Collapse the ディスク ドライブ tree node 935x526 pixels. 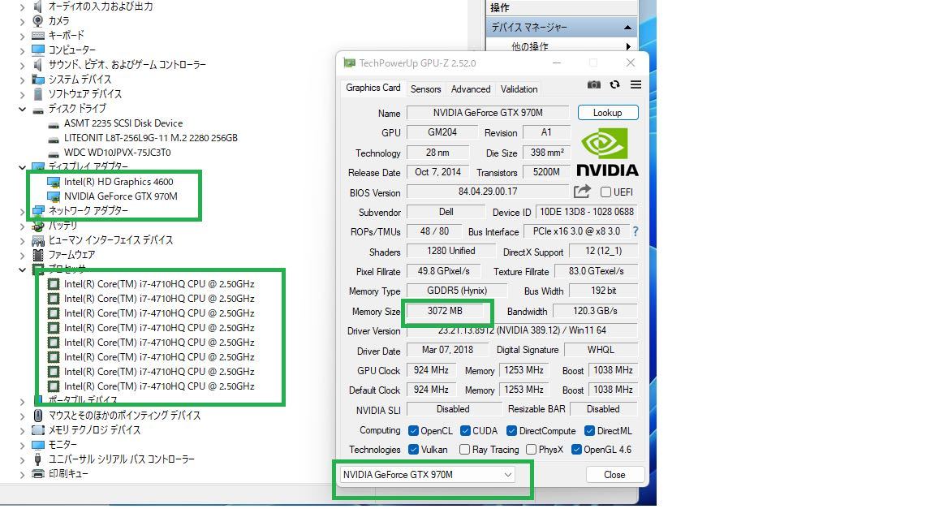[23, 109]
